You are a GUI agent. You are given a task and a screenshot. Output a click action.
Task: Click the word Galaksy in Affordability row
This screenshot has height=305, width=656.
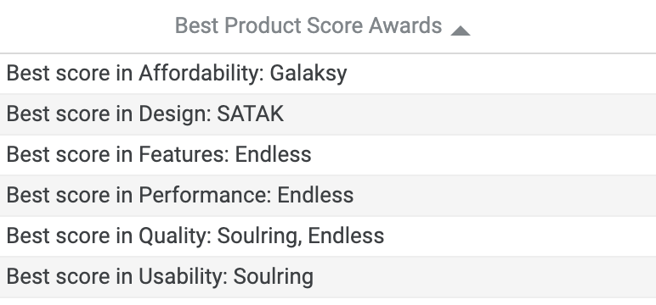(308, 74)
